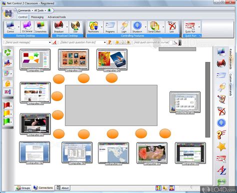Toggle the green flag marker
Viewport: 237px width, 193px height.
pyautogui.click(x=7, y=121)
